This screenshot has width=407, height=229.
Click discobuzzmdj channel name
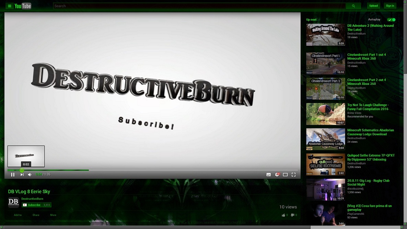coord(355,188)
